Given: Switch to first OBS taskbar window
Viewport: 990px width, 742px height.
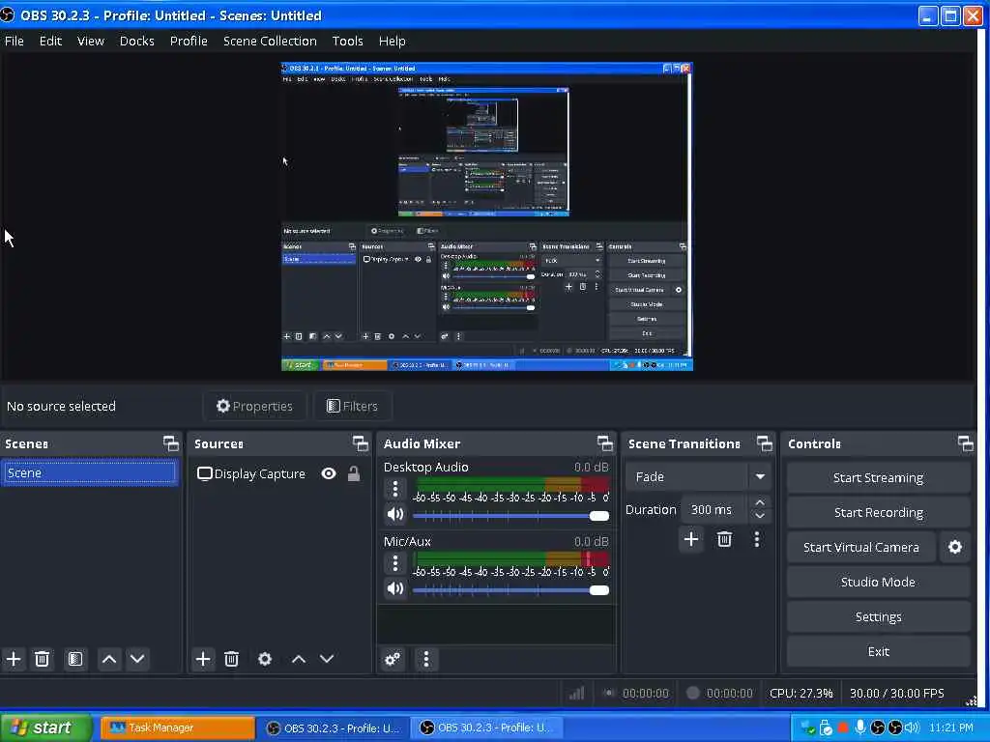Looking at the screenshot, I should (333, 728).
